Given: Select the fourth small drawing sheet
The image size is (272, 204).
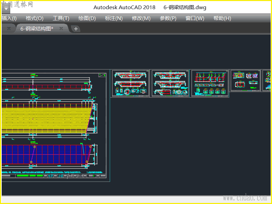Looking at the screenshot, I should coord(245,81).
